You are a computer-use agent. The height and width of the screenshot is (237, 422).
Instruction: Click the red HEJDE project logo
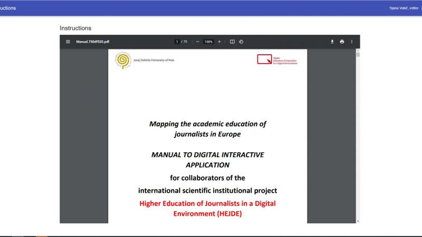click(x=264, y=60)
